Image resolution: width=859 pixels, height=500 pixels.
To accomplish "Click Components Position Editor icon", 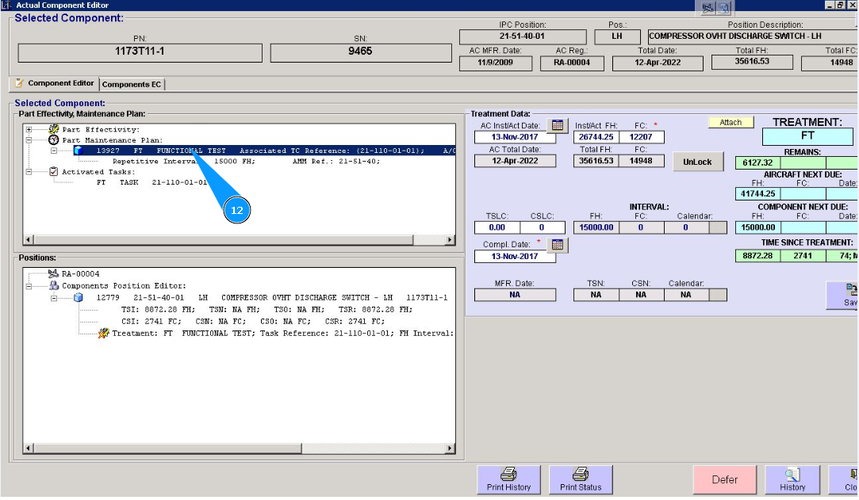I will tap(54, 285).
